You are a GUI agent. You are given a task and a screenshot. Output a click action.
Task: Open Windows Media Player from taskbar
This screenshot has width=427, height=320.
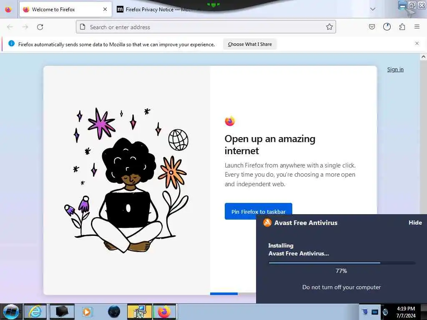click(x=87, y=312)
